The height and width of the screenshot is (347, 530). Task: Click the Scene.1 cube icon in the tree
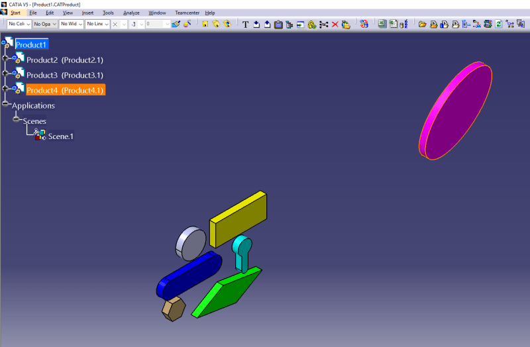40,134
